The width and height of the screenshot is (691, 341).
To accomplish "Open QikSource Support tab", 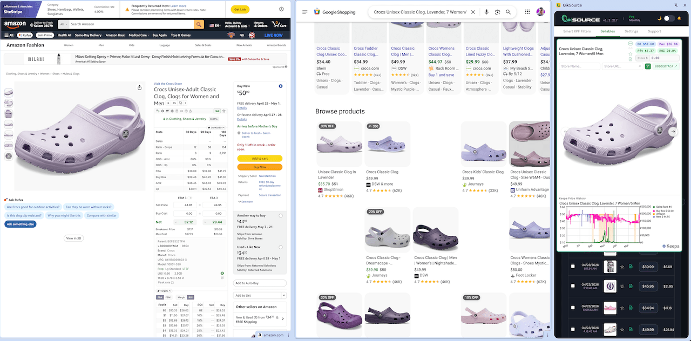I will (x=654, y=31).
